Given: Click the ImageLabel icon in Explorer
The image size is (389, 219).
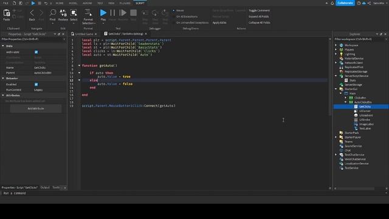Looking at the screenshot, I should pos(356,124).
